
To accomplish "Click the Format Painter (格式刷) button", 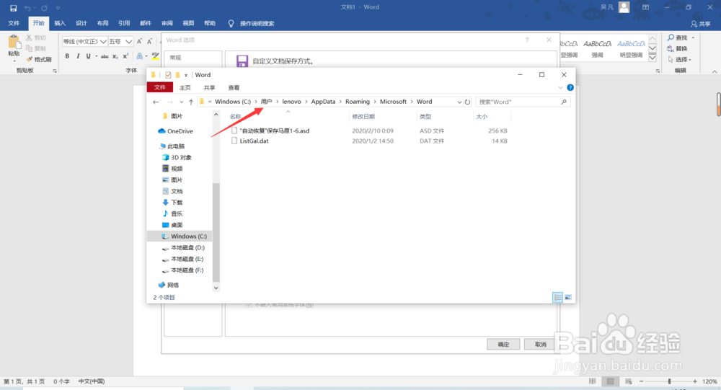I will (x=39, y=59).
